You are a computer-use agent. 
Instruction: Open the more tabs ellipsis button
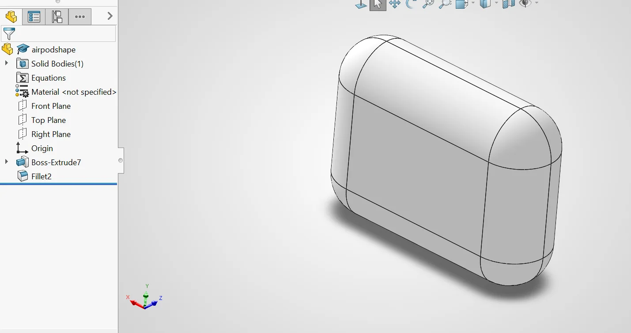point(80,17)
